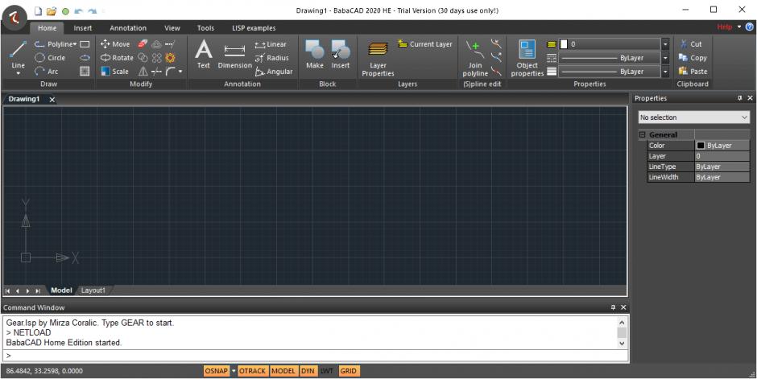Toggle OSNAP in status bar
Screen dimensions: 757x379
coord(216,371)
